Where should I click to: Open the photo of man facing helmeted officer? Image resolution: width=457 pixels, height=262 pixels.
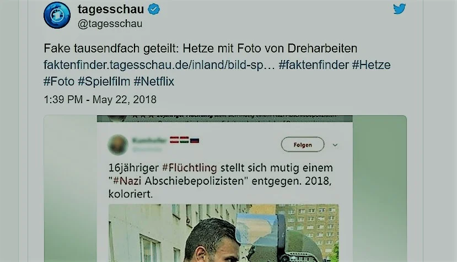click(224, 233)
